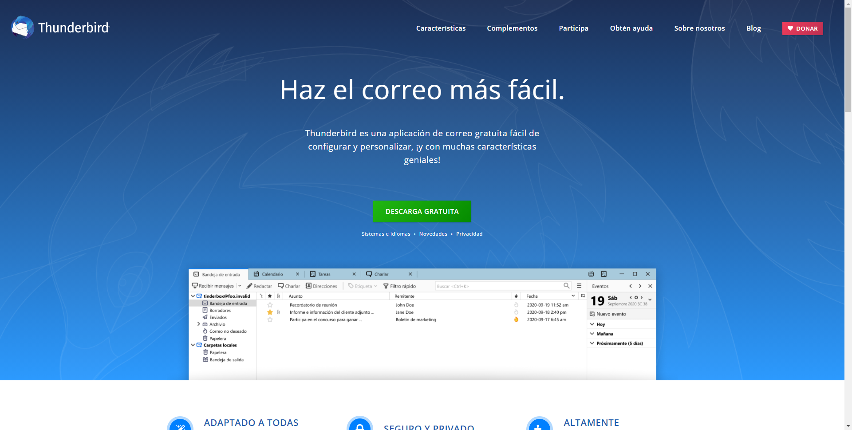Click the Thunderbird logo in the site header
The height and width of the screenshot is (430, 852).
point(60,28)
